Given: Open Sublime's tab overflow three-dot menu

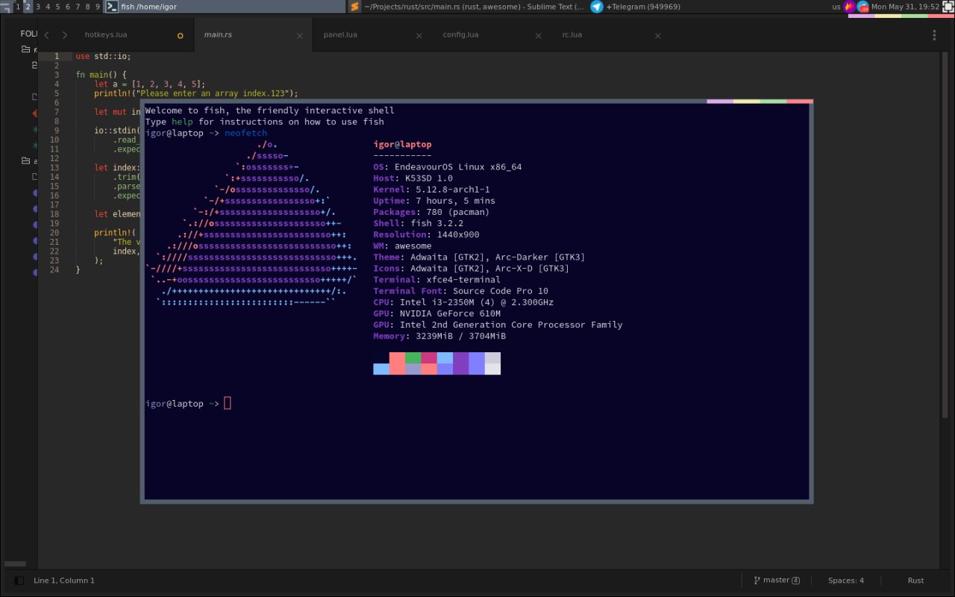Looking at the screenshot, I should (934, 35).
